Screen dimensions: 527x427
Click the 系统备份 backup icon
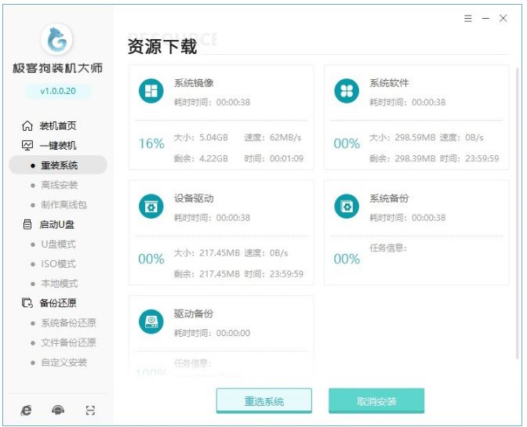[x=346, y=207]
